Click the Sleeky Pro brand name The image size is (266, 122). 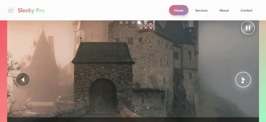coord(31,11)
